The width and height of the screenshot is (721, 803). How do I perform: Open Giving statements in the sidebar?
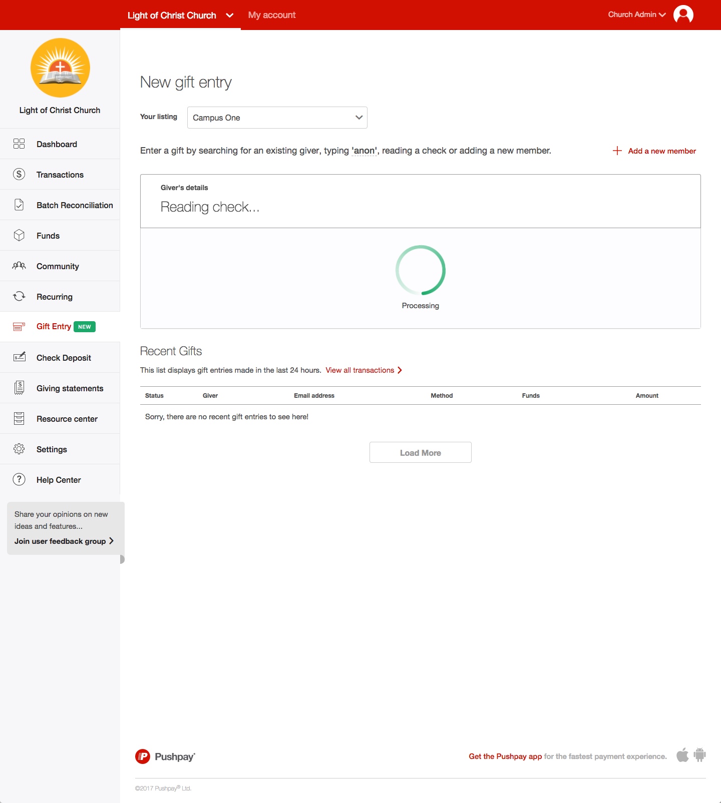(70, 388)
